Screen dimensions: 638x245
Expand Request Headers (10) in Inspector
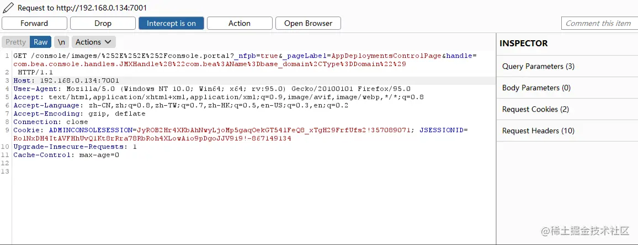pos(567,130)
